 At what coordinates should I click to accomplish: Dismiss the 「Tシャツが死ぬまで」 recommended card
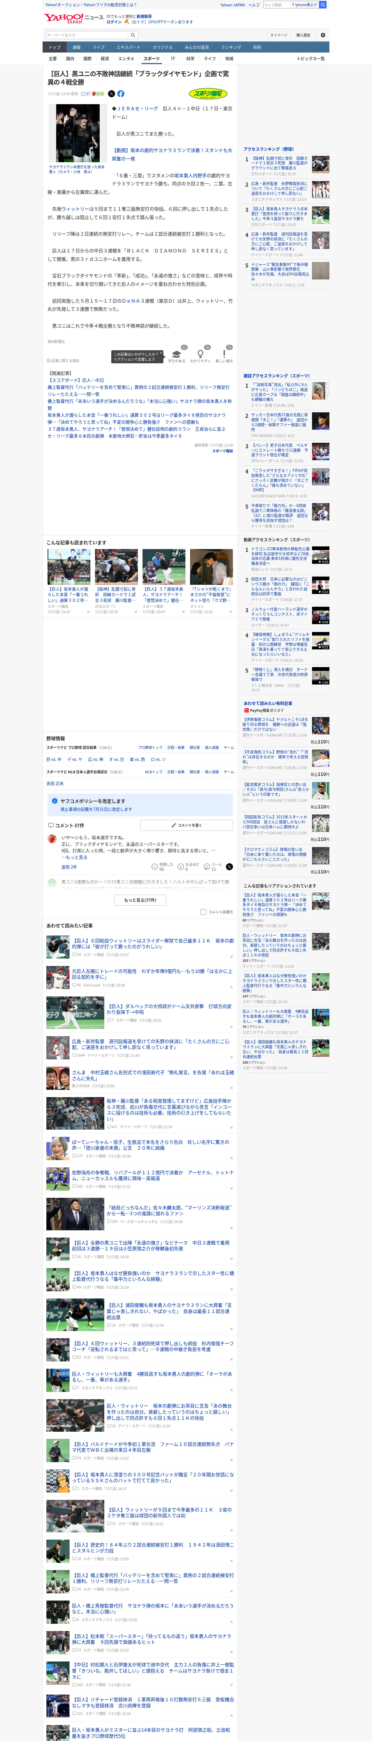tap(230, 612)
